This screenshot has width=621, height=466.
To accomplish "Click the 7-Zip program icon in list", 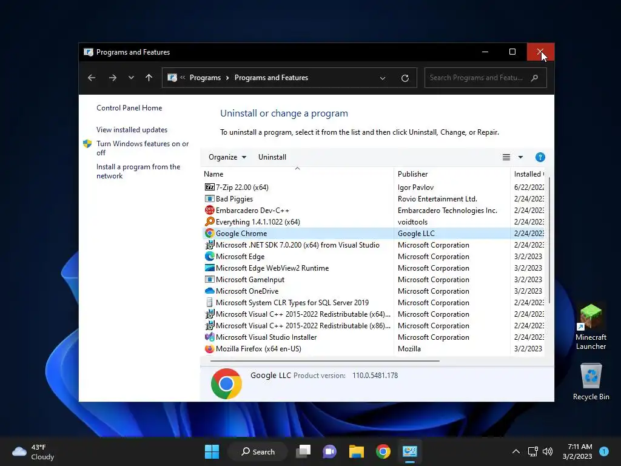I will tap(209, 187).
